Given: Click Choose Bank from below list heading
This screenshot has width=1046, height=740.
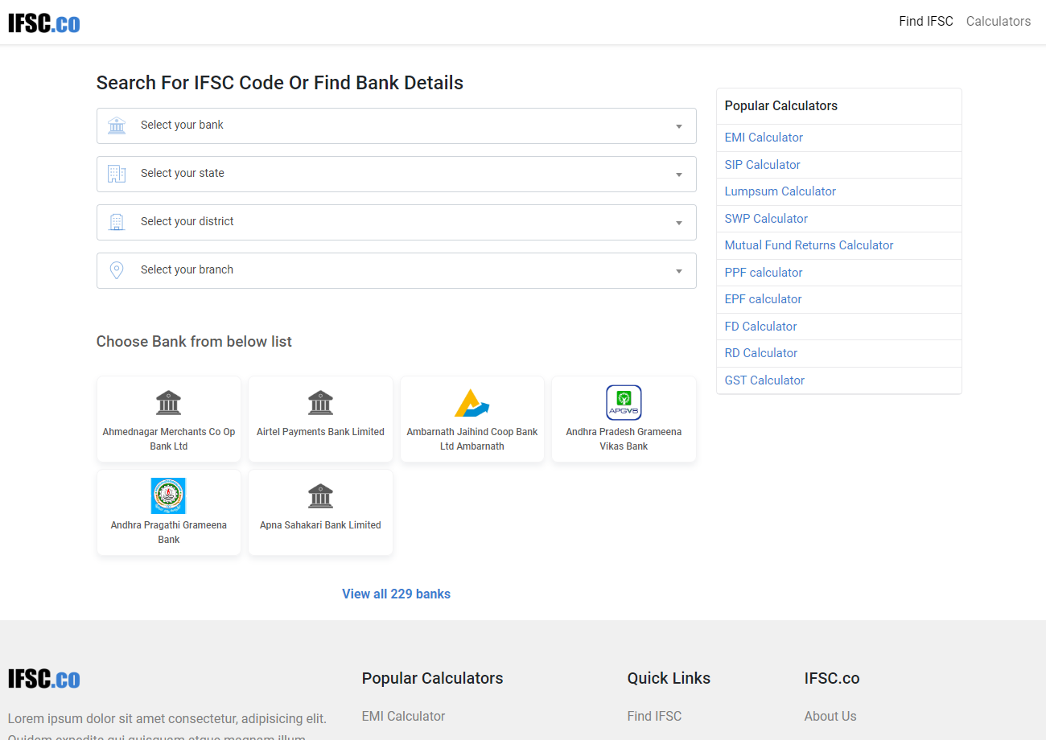Looking at the screenshot, I should (194, 342).
